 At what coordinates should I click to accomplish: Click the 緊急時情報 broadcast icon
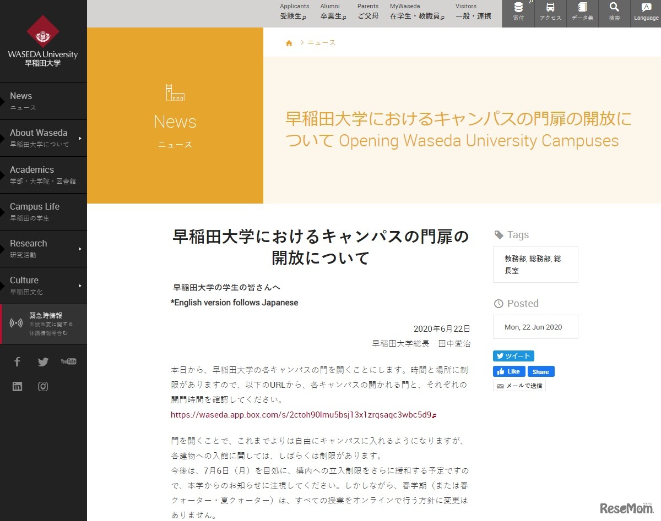click(x=17, y=323)
